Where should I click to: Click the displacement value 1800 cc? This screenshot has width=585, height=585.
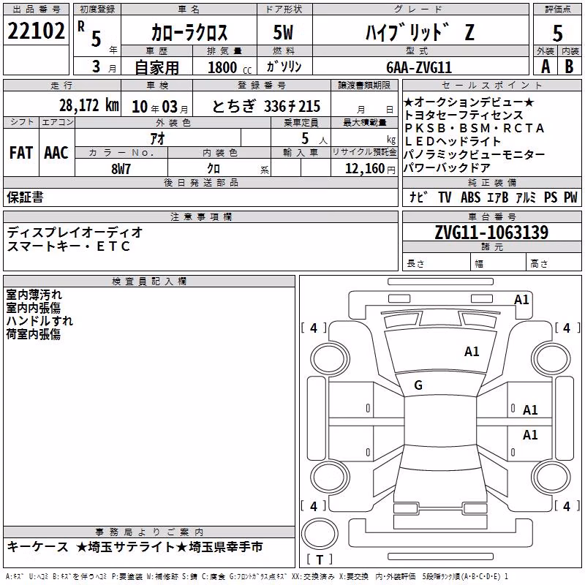230,67
